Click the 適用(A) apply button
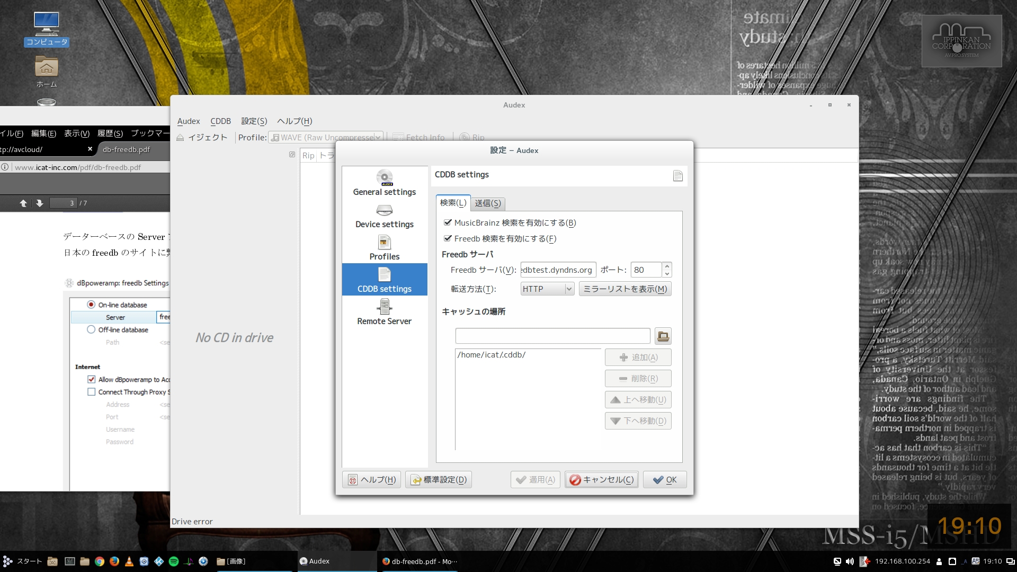 tap(536, 480)
